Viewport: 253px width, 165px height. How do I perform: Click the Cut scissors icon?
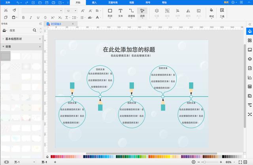coord(6,10)
